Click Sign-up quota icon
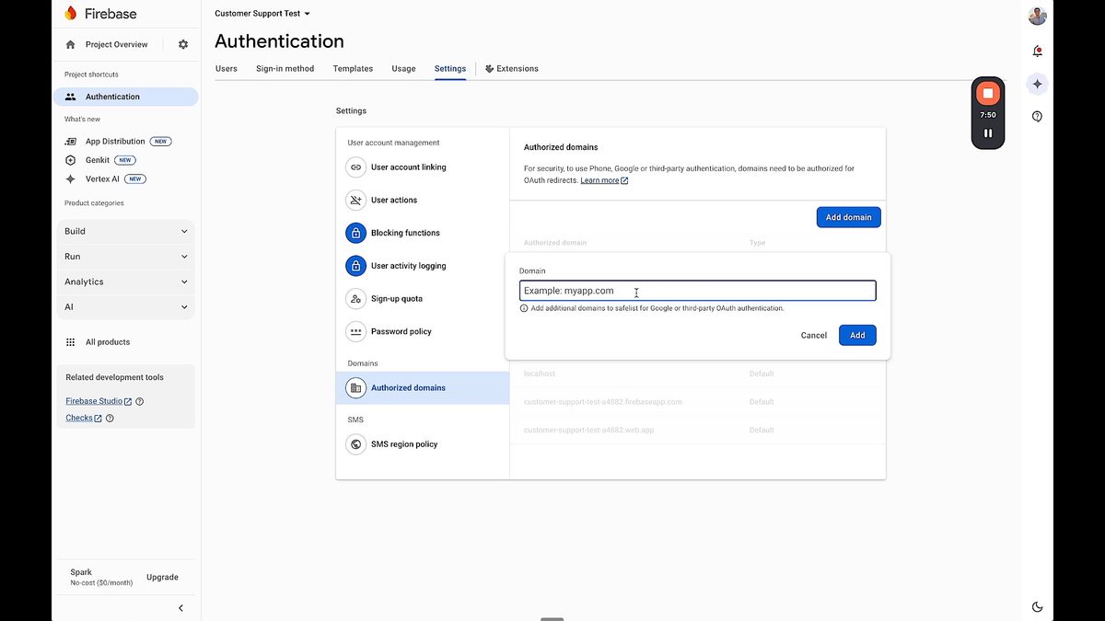This screenshot has width=1105, height=621. coord(355,299)
